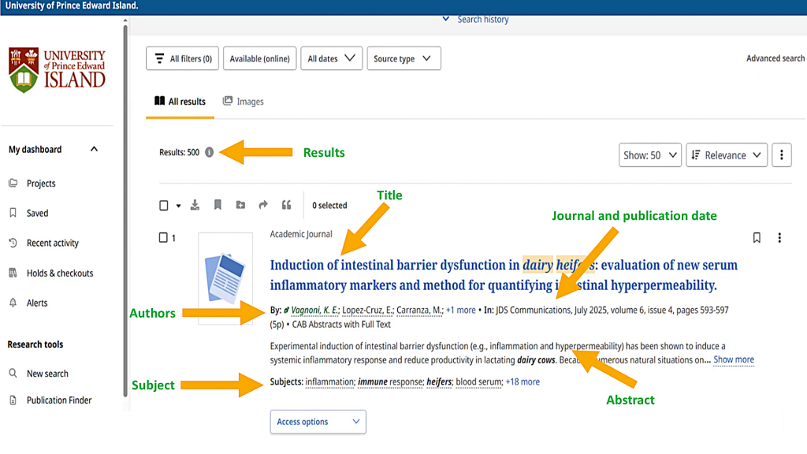Switch to the Images tab
Viewport: 807px width, 454px height.
coord(243,102)
